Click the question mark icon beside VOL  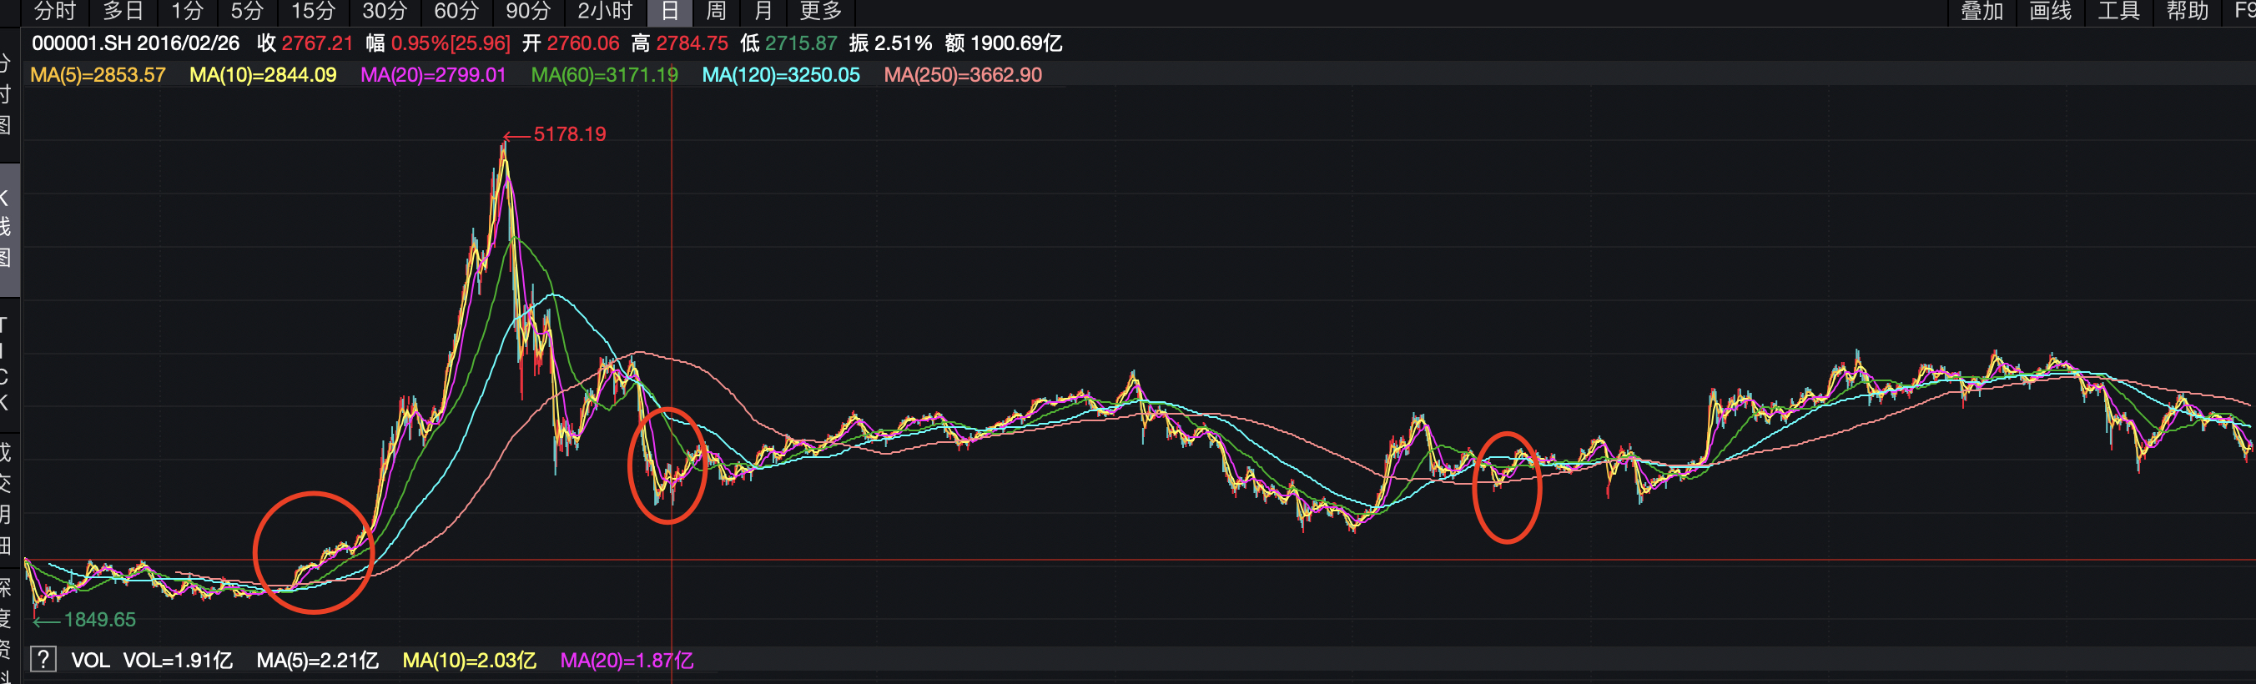coord(43,660)
